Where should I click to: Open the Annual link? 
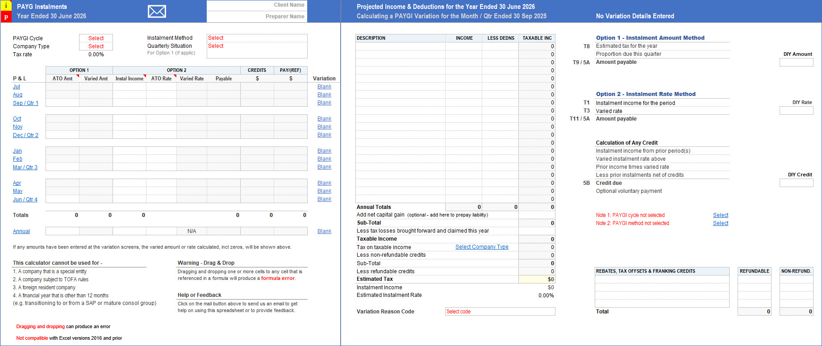pyautogui.click(x=21, y=231)
